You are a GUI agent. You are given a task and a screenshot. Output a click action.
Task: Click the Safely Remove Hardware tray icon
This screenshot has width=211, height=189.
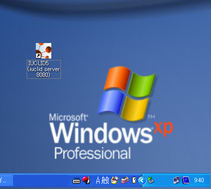click(151, 180)
